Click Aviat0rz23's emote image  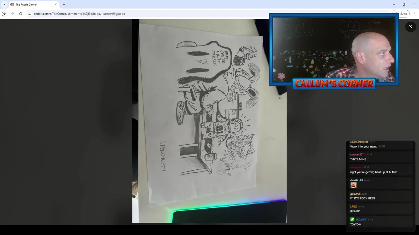[353, 185]
